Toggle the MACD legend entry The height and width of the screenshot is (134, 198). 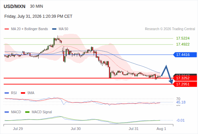pos(13,112)
